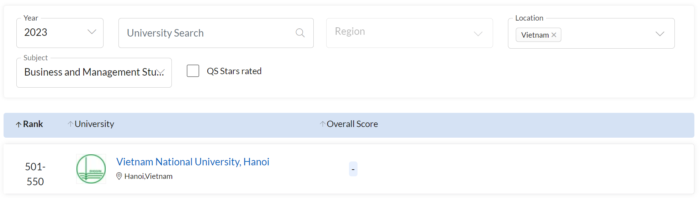
Task: Click the Overall Score sort arrow
Action: (322, 124)
